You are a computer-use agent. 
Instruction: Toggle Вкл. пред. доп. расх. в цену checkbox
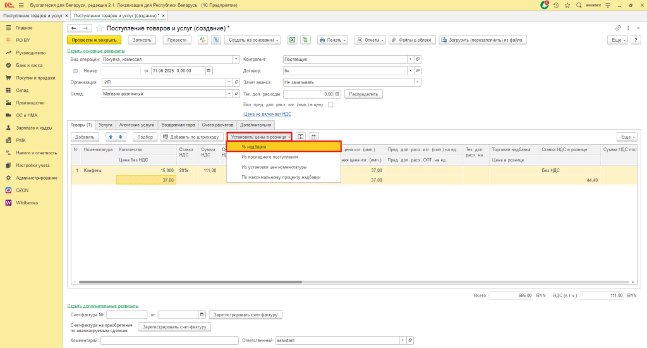(x=330, y=105)
